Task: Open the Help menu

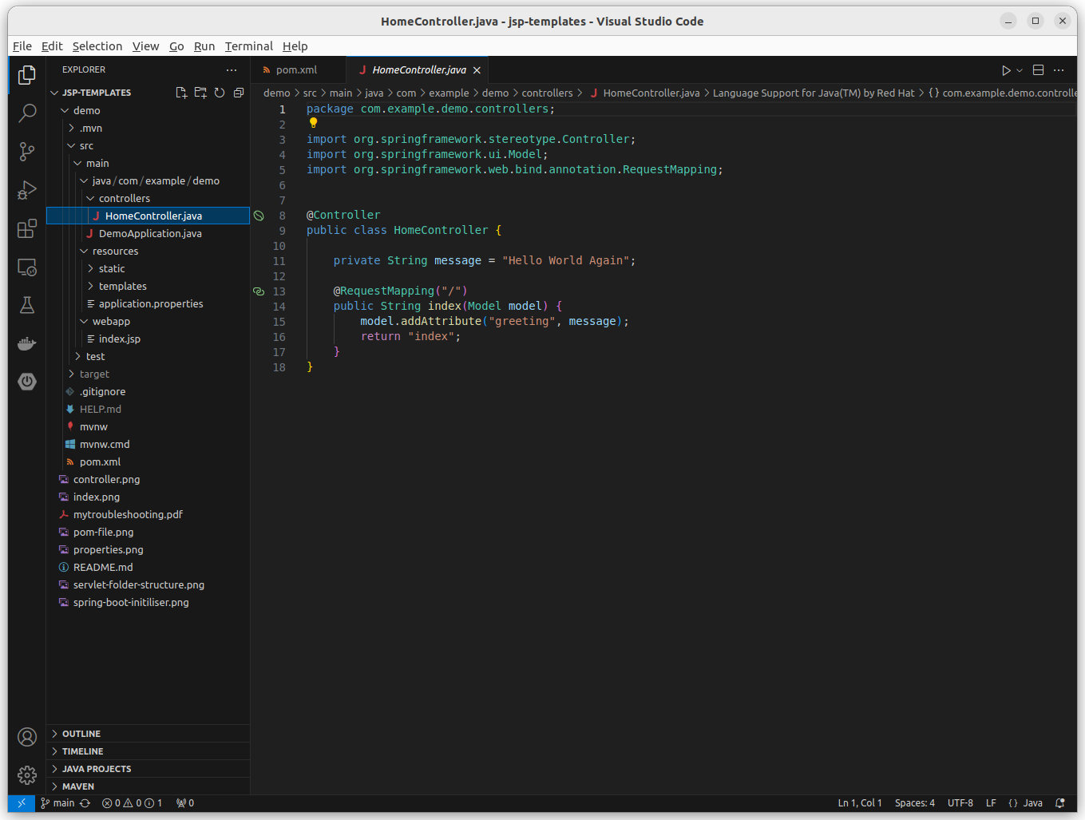Action: coord(295,46)
